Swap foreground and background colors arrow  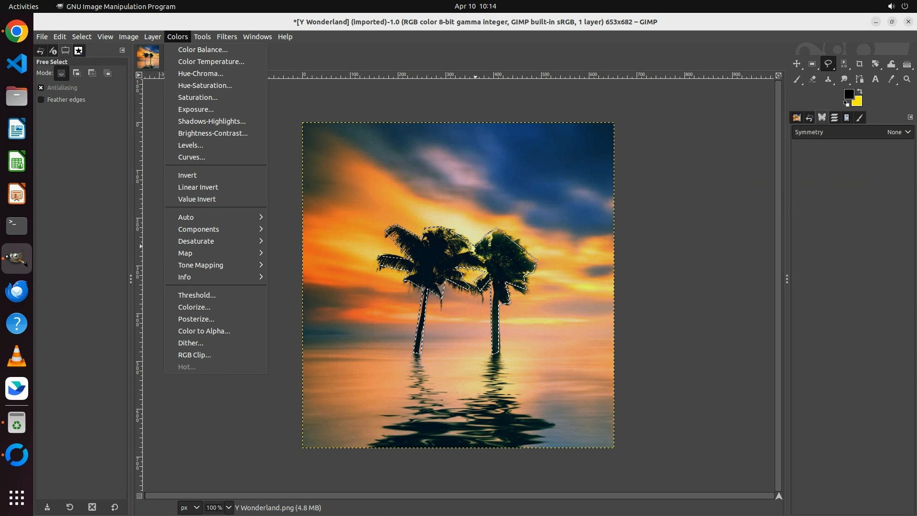pyautogui.click(x=860, y=91)
